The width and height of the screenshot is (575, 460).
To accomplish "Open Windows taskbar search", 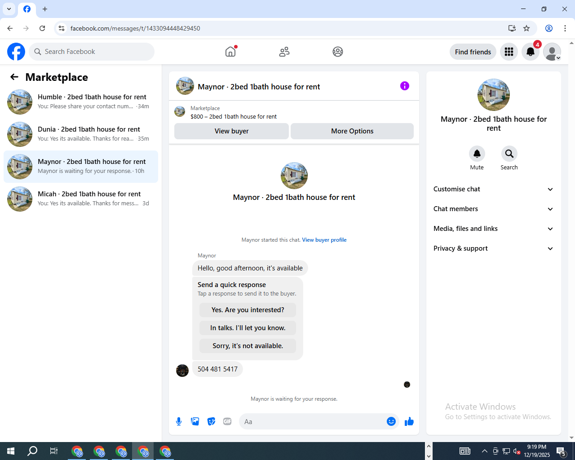I will [32, 451].
